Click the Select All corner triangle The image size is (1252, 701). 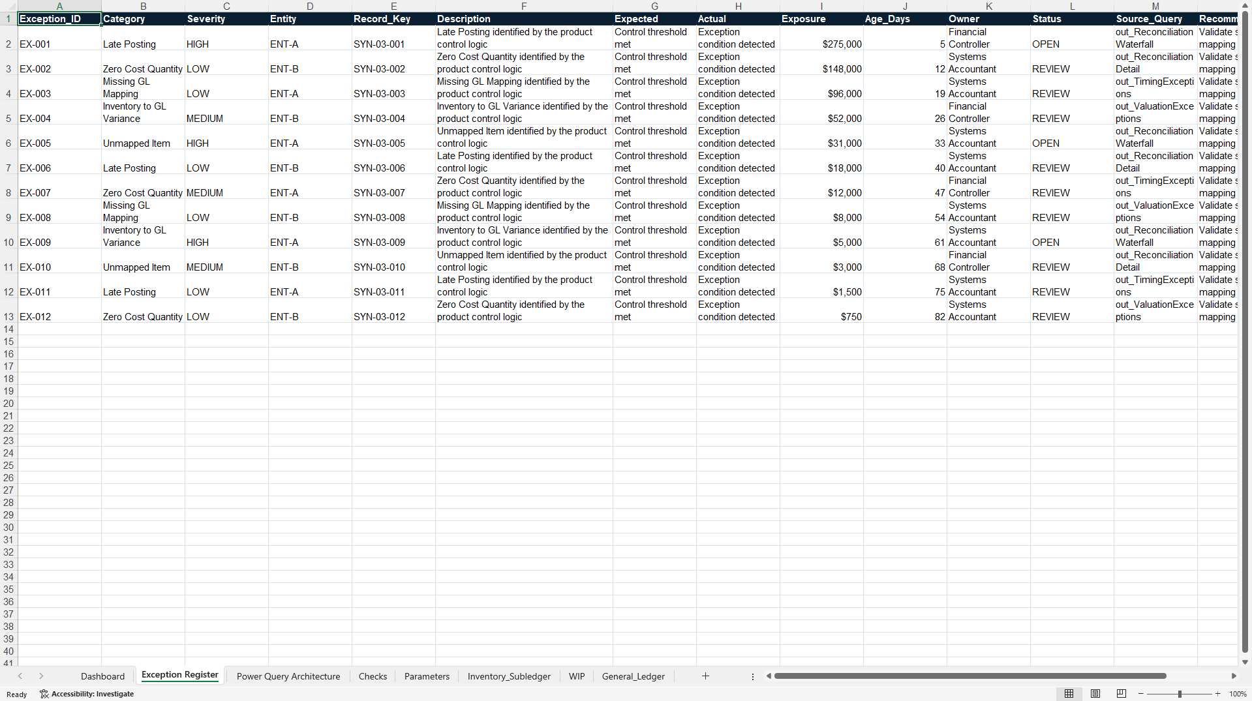8,7
